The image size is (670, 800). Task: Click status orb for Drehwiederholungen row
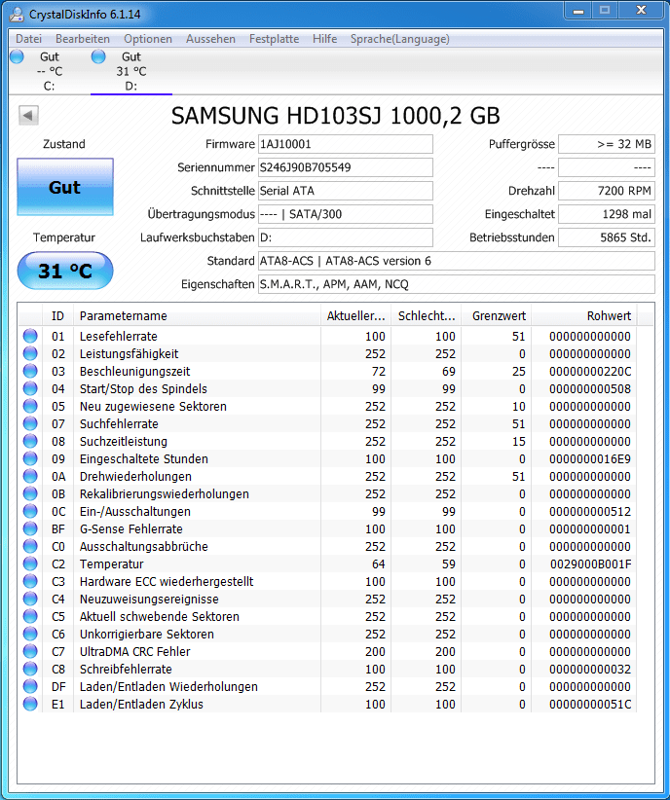pyautogui.click(x=30, y=476)
